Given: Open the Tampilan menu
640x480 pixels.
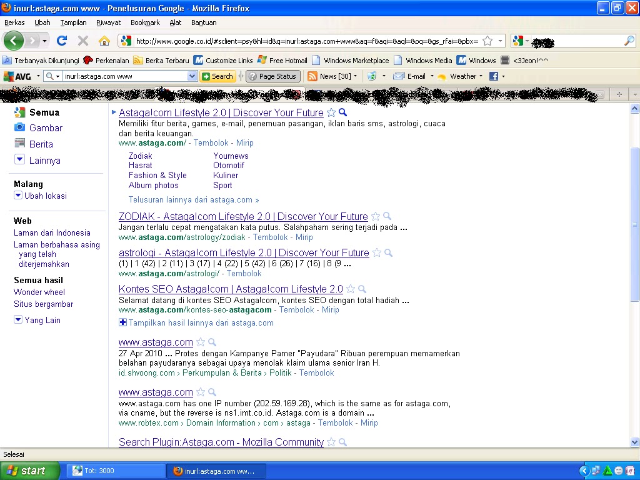Looking at the screenshot, I should click(74, 23).
